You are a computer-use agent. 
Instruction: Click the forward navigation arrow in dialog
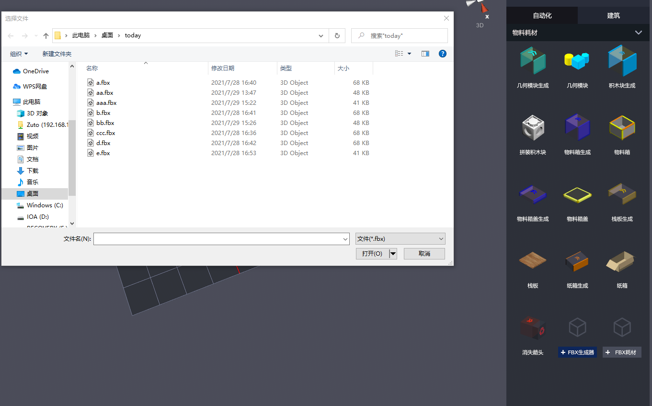(x=25, y=35)
